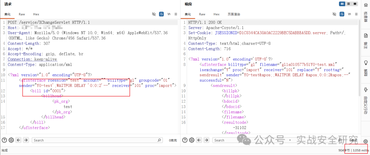Switch to the response Raw tab

click(202, 14)
